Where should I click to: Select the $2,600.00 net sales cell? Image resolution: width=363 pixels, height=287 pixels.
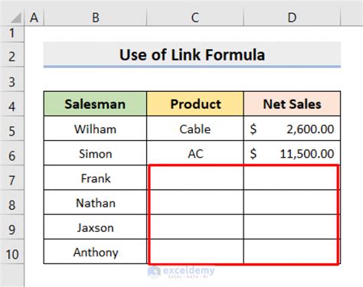pos(292,129)
